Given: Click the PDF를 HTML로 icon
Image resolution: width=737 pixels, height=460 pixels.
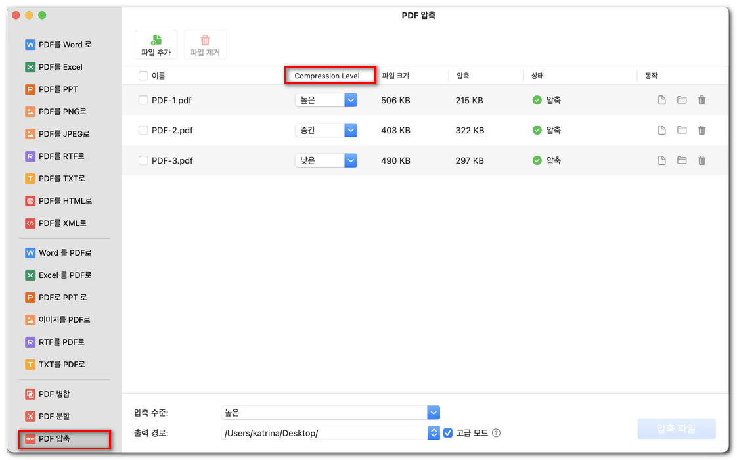Looking at the screenshot, I should [x=30, y=201].
